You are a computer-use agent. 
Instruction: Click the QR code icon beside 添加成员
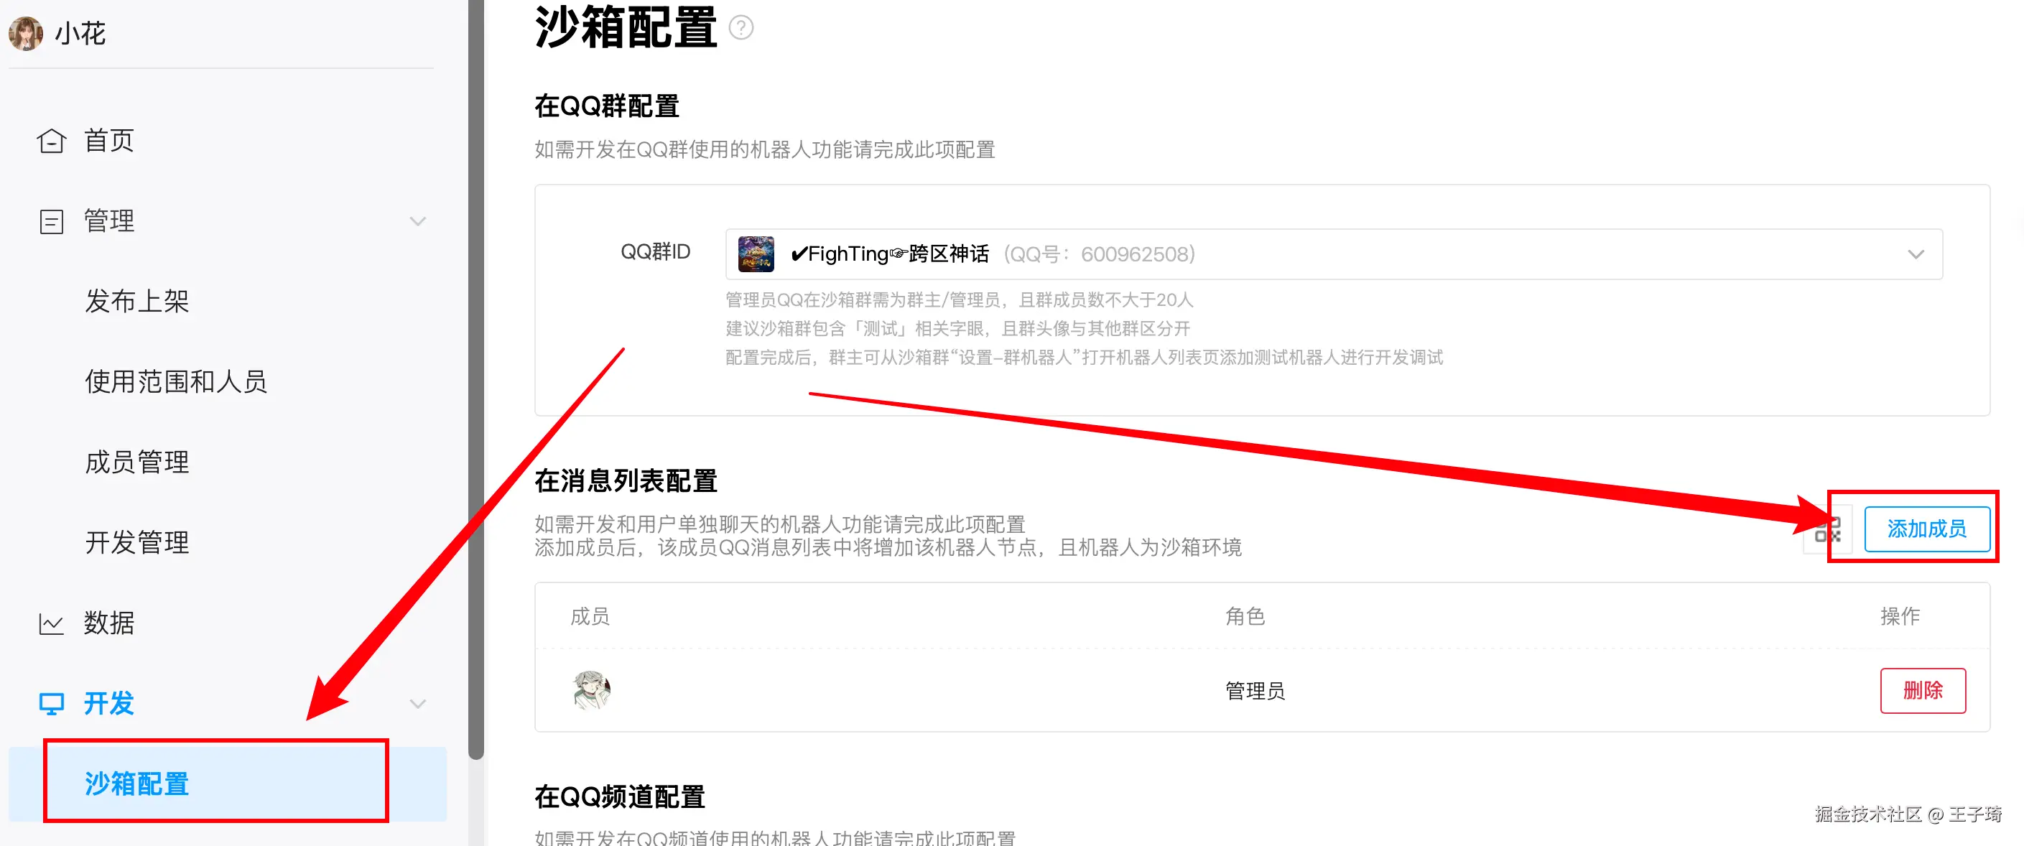[x=1828, y=529]
